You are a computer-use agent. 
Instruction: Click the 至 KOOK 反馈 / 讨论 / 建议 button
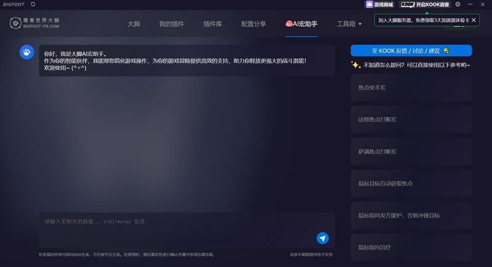pyautogui.click(x=411, y=50)
